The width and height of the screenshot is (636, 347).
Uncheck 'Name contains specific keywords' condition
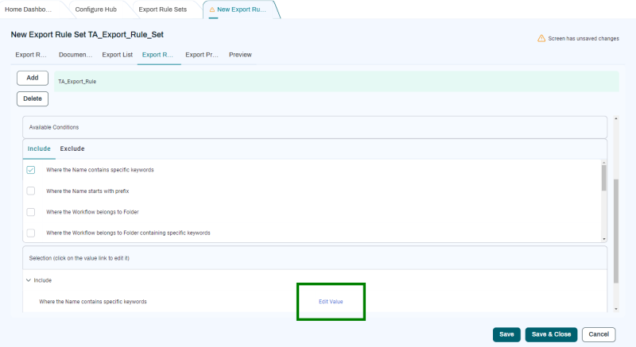[x=31, y=170]
